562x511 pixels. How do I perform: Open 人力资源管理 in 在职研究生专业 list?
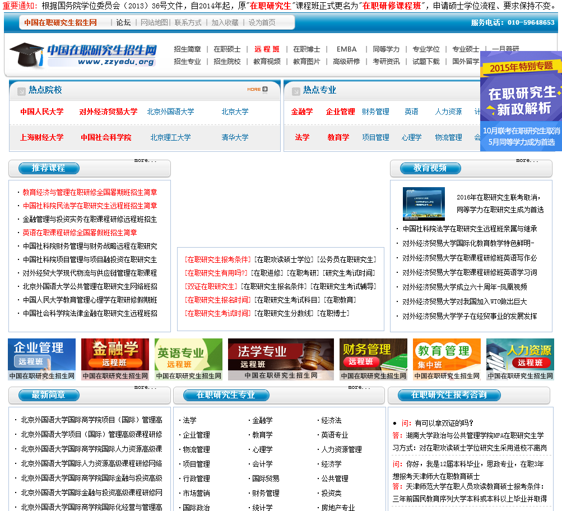(342, 449)
